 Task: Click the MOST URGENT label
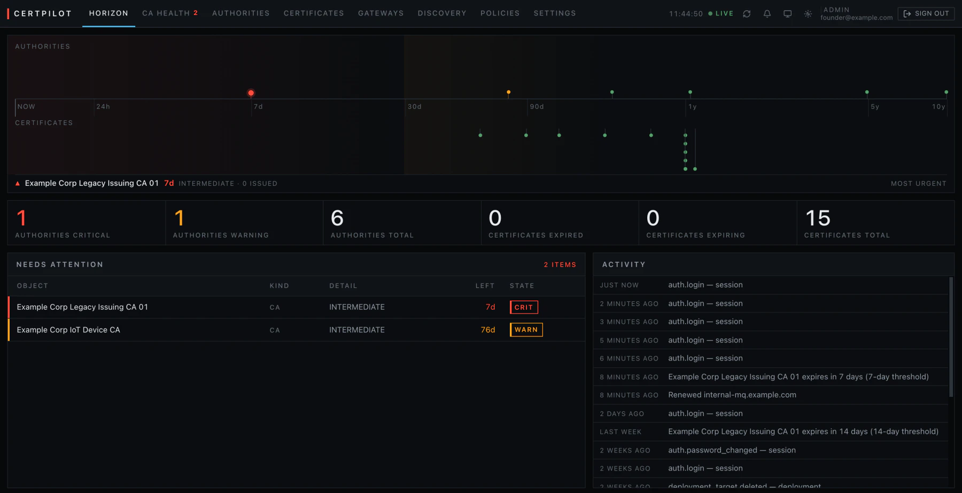pyautogui.click(x=918, y=184)
